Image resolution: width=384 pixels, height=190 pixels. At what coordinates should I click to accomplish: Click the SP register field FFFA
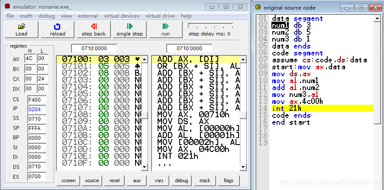point(37,128)
